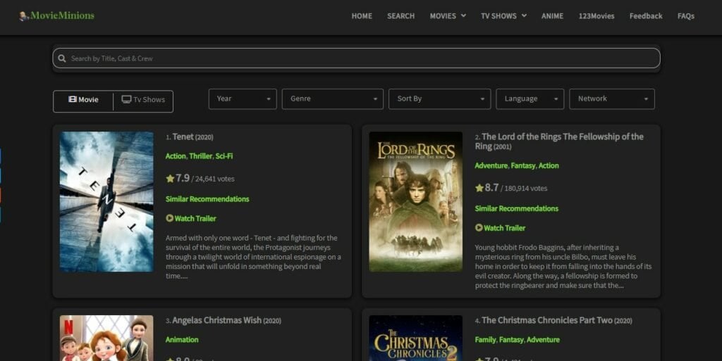Open the FAQs nav item

pyautogui.click(x=685, y=16)
